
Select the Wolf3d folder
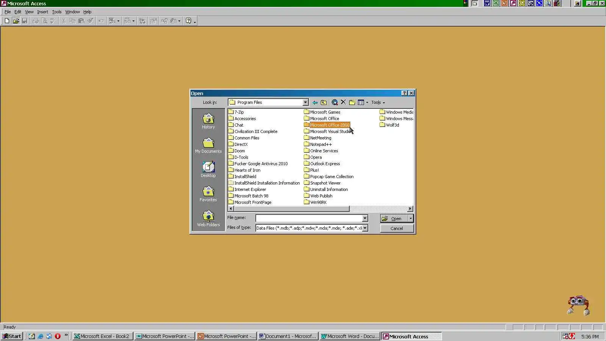(x=389, y=125)
